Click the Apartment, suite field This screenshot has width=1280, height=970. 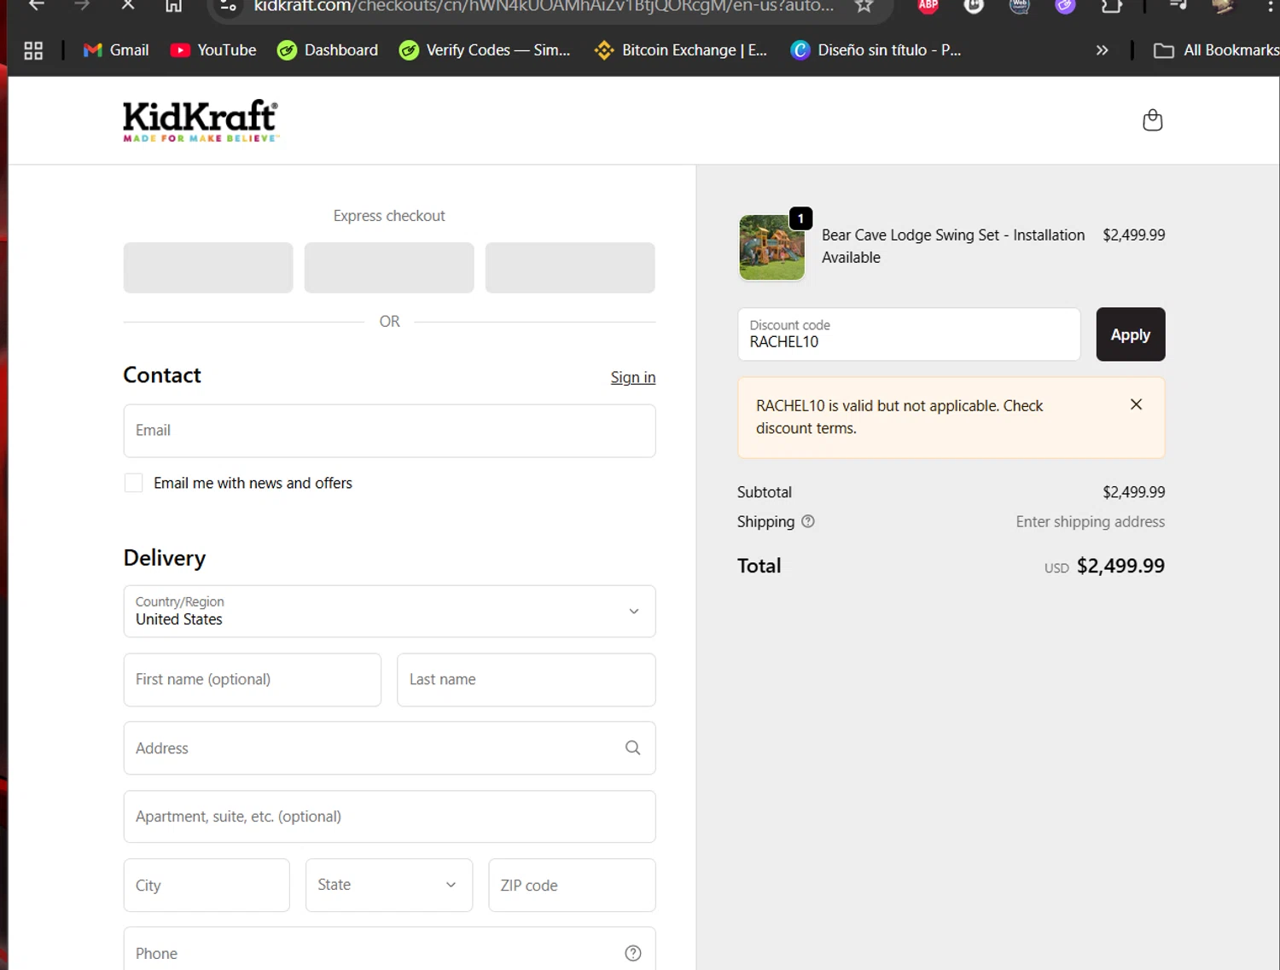click(x=389, y=816)
